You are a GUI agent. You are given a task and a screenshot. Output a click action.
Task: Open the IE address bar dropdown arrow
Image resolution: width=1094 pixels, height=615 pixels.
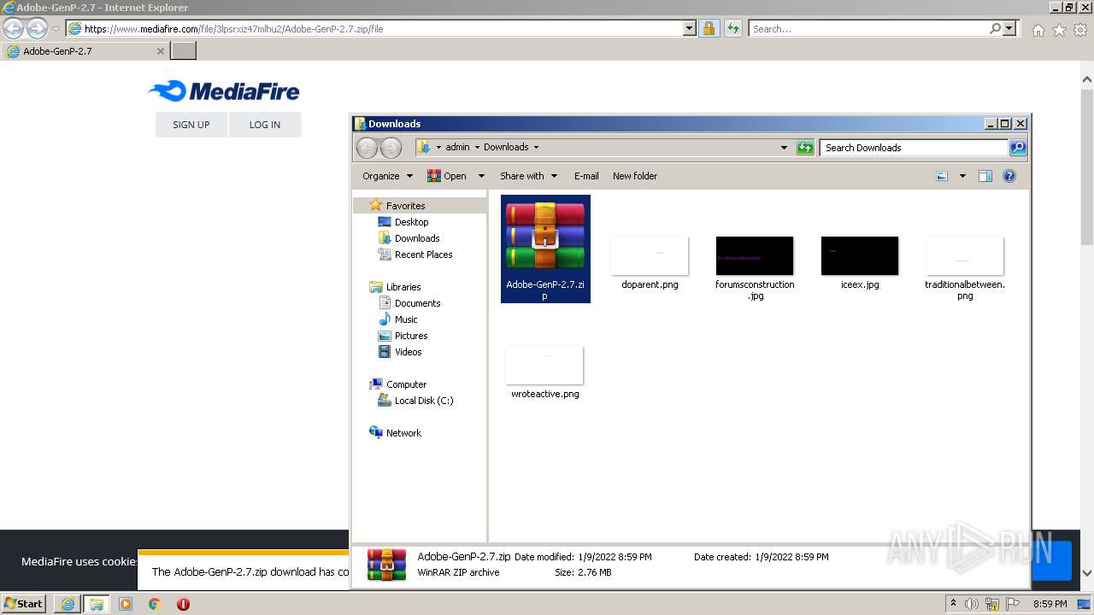tap(690, 28)
